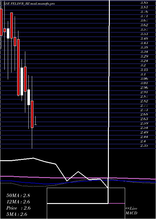Click the 2.44 price axis label
This screenshot has height=219, width=156.
pos(144,137)
